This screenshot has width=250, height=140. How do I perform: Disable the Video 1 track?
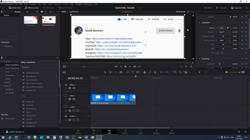point(74,99)
